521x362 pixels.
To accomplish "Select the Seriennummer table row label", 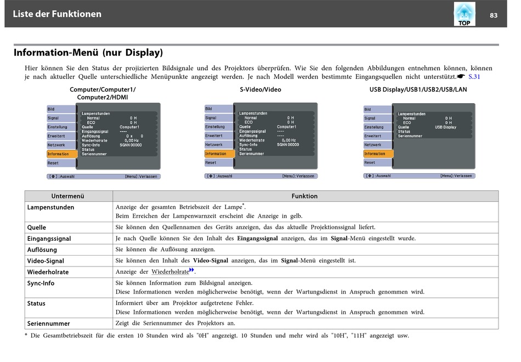I will click(48, 324).
